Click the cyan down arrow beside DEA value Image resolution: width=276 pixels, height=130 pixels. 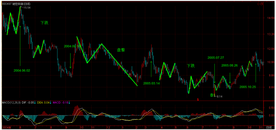pyautogui.click(x=51, y=103)
